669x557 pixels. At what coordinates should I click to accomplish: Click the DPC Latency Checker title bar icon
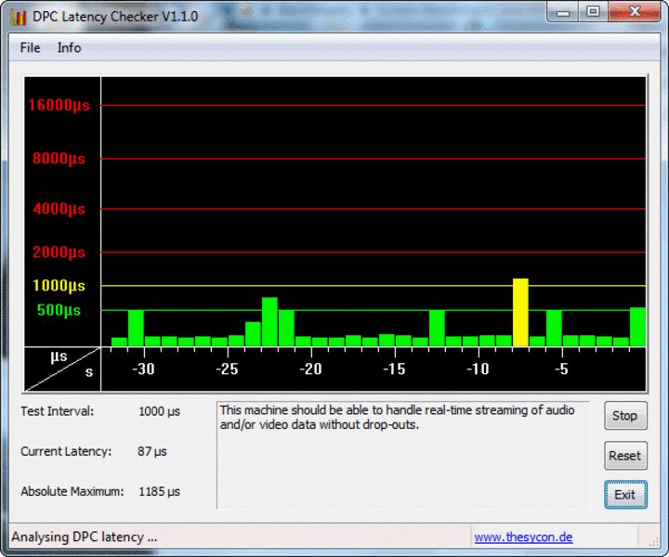[18, 17]
